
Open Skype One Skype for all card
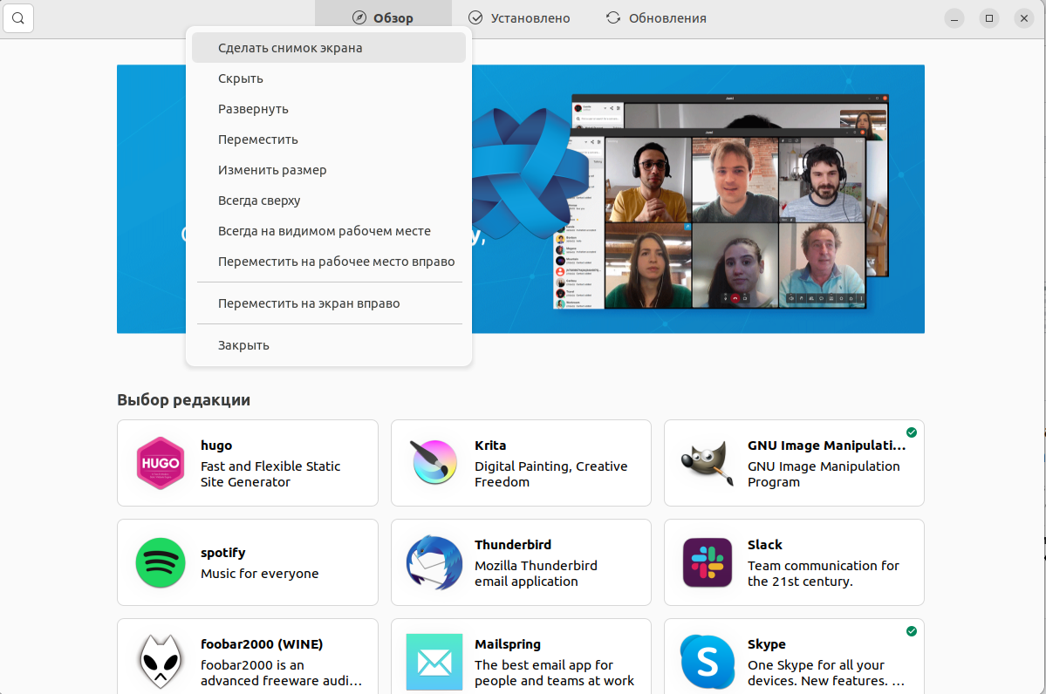click(x=794, y=657)
